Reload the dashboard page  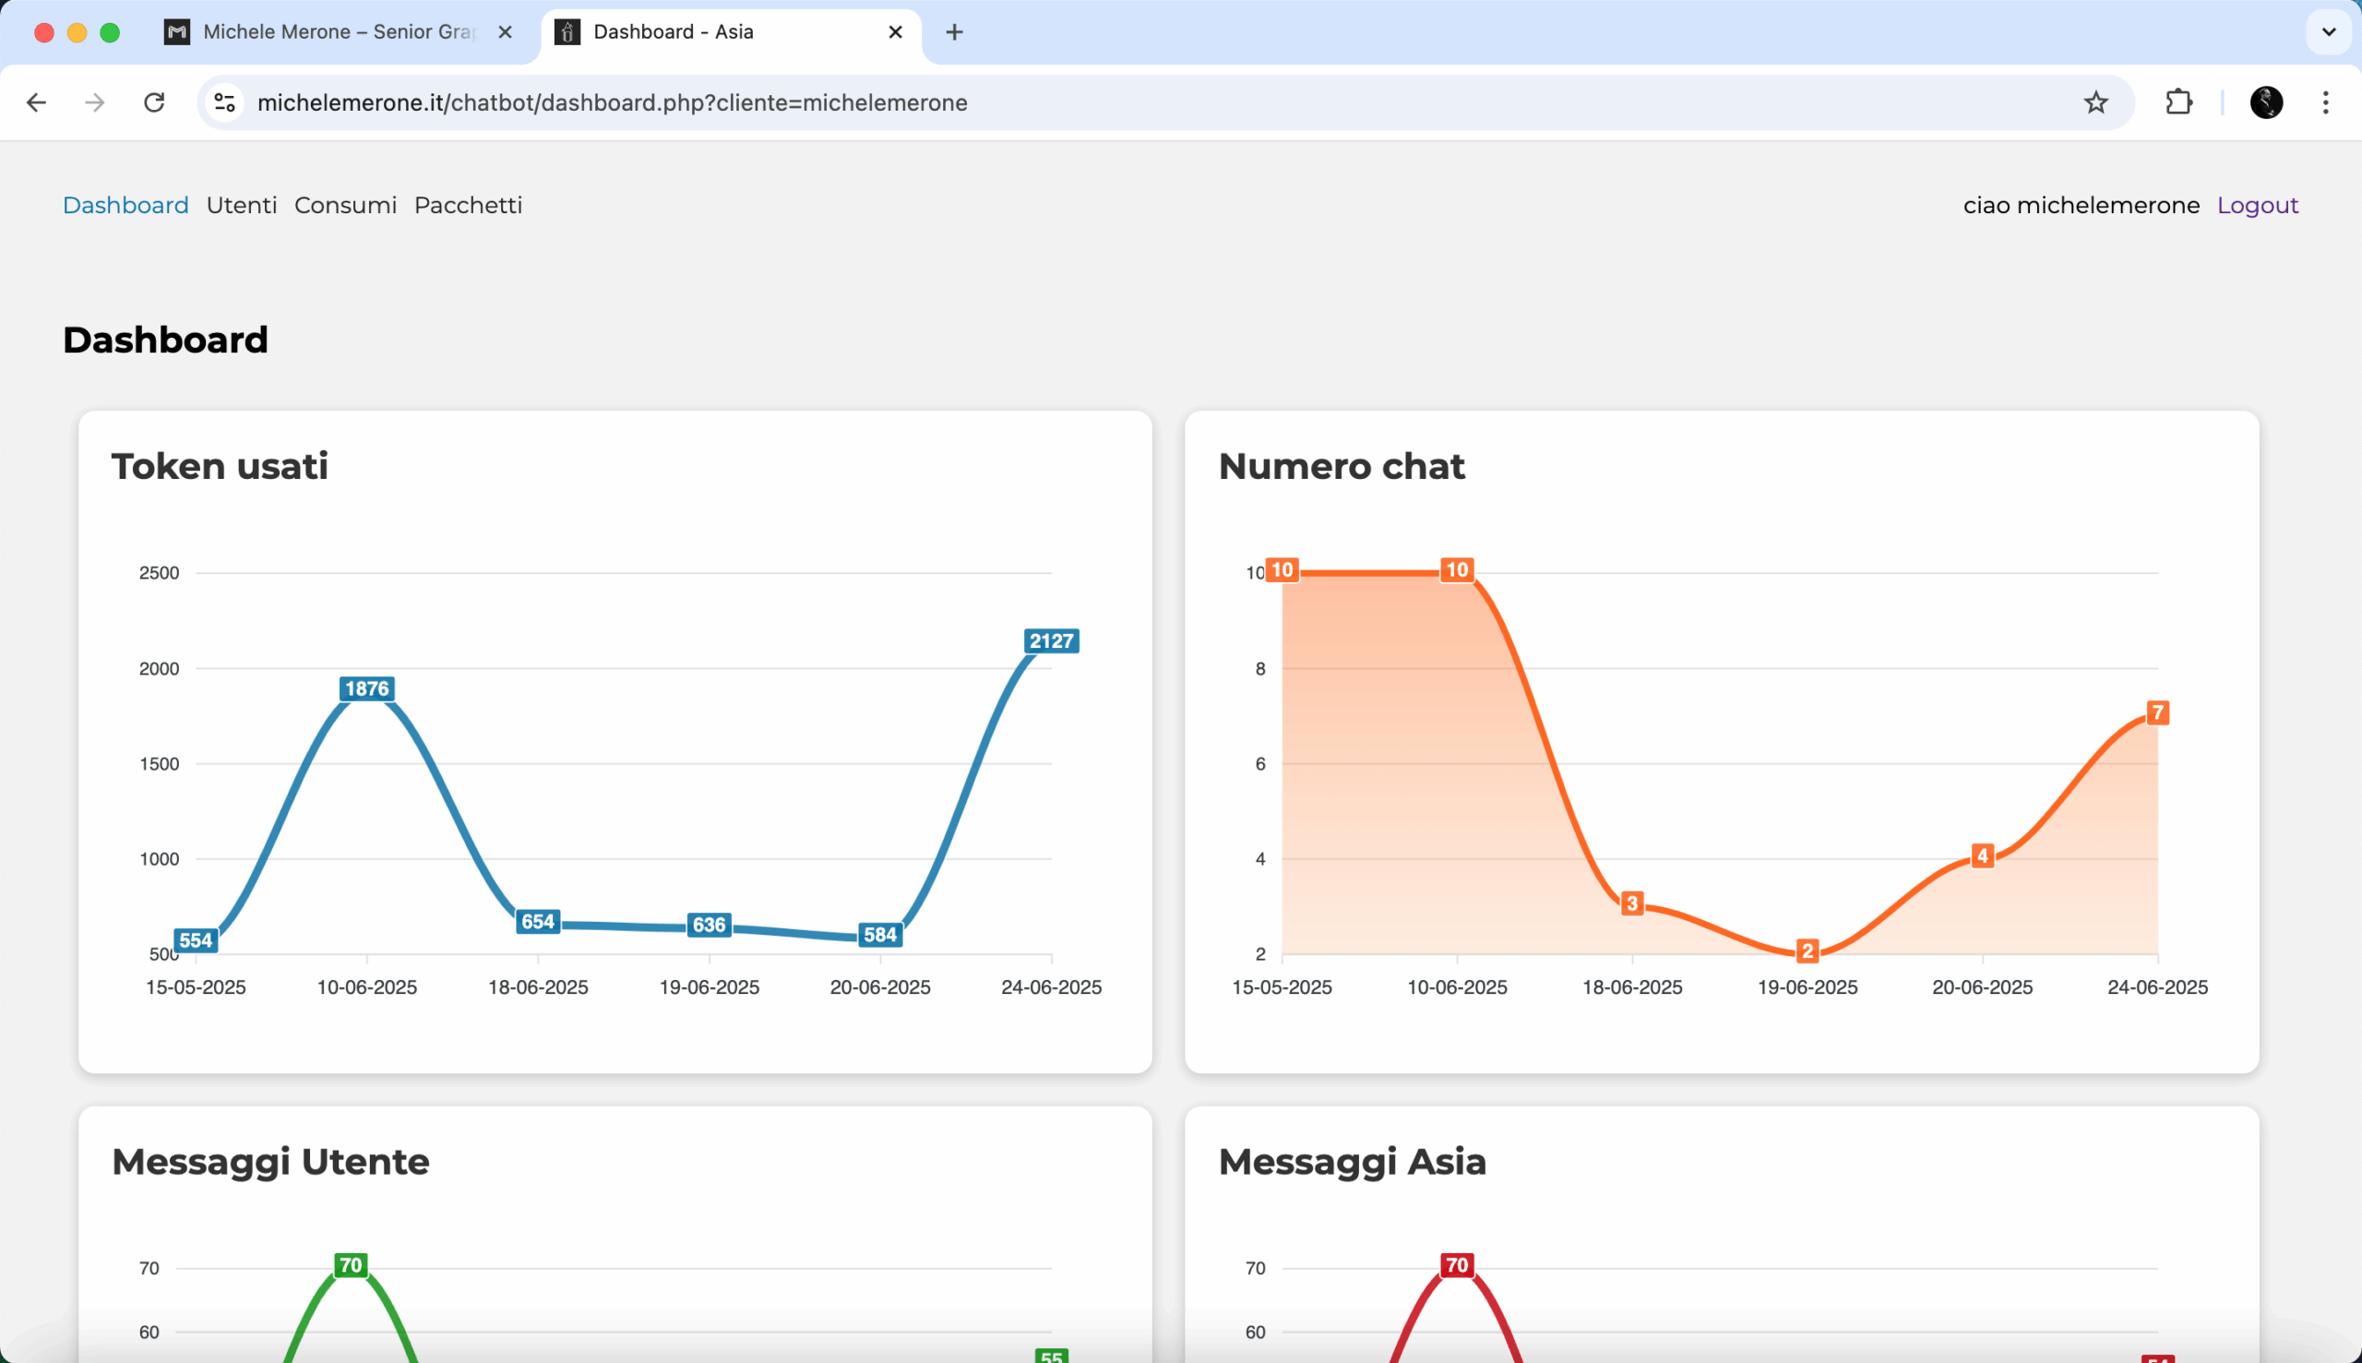pos(154,102)
